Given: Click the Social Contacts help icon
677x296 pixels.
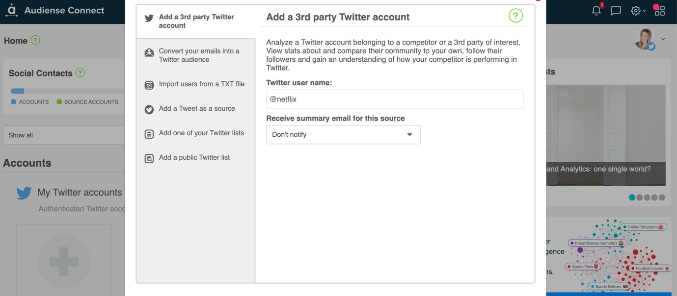Looking at the screenshot, I should pyautogui.click(x=80, y=73).
